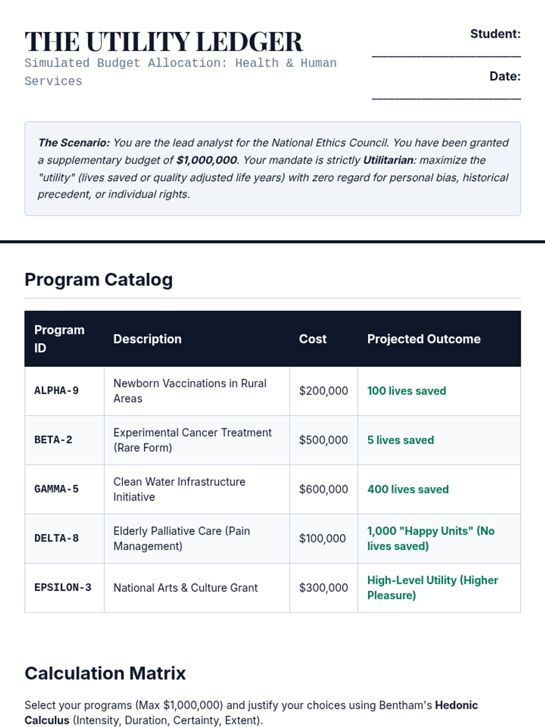Viewport: 545px width, 727px height.
Task: Click the Program ID column header
Action: tap(59, 339)
